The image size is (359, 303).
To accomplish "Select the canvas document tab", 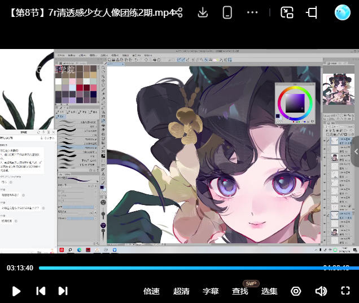I will [116, 64].
